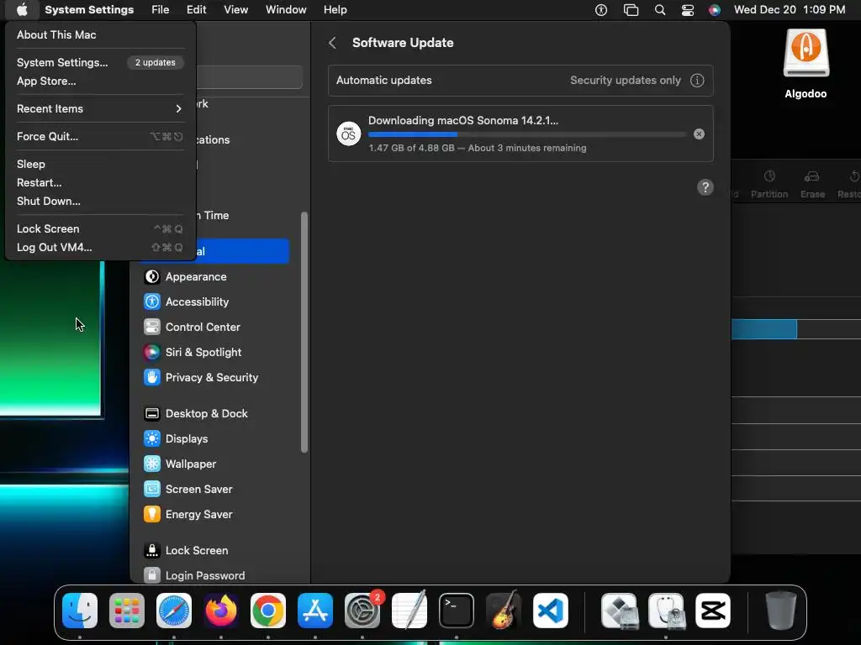This screenshot has height=645, width=861.
Task: Open the Window menu
Action: [x=286, y=10]
